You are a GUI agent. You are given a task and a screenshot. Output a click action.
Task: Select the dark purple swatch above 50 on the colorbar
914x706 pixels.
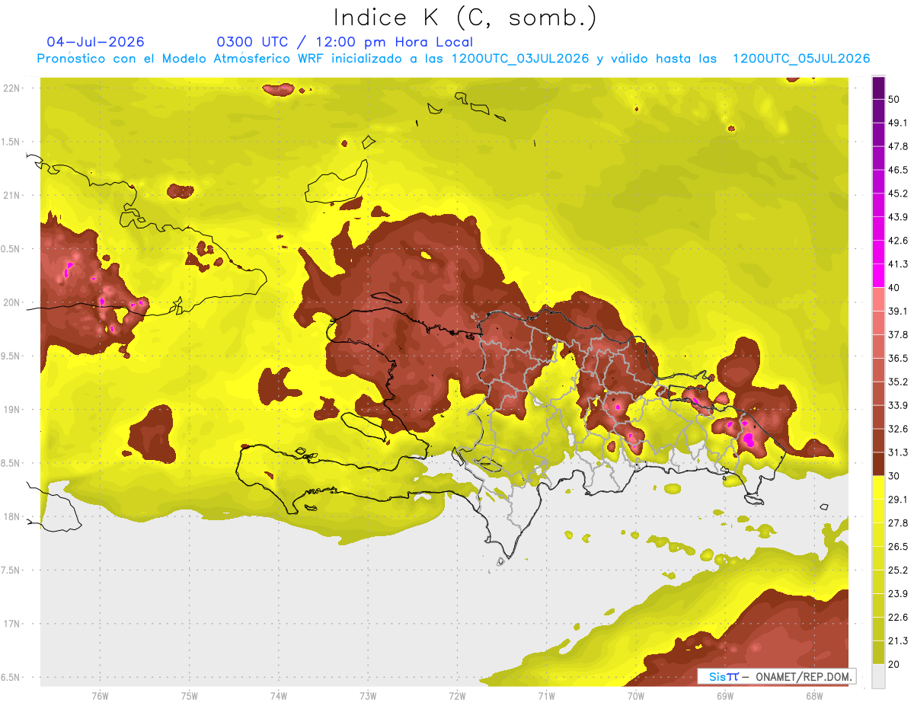(x=878, y=87)
